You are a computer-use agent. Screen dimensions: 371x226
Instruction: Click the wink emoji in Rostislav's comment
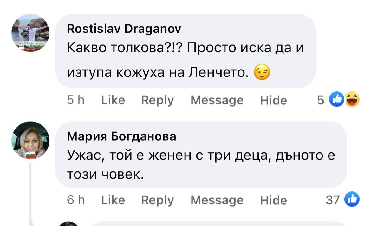pyautogui.click(x=262, y=73)
